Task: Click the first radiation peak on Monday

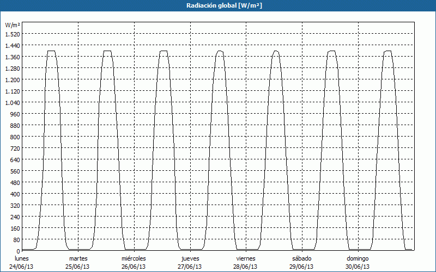Action: pos(51,51)
